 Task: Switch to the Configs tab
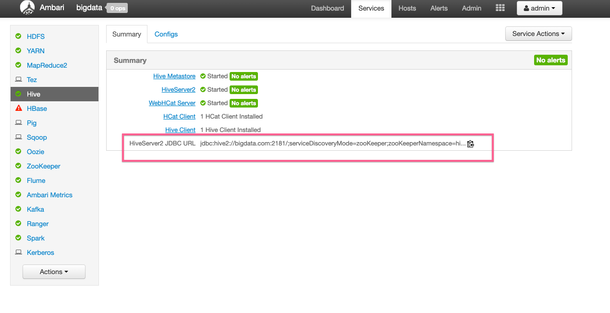click(166, 34)
